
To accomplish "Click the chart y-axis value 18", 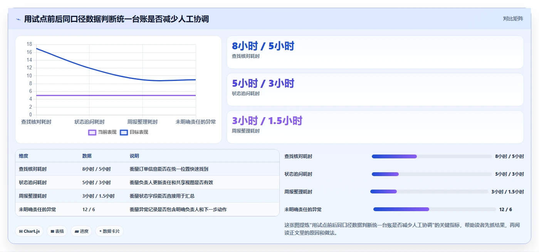I will click(29, 44).
